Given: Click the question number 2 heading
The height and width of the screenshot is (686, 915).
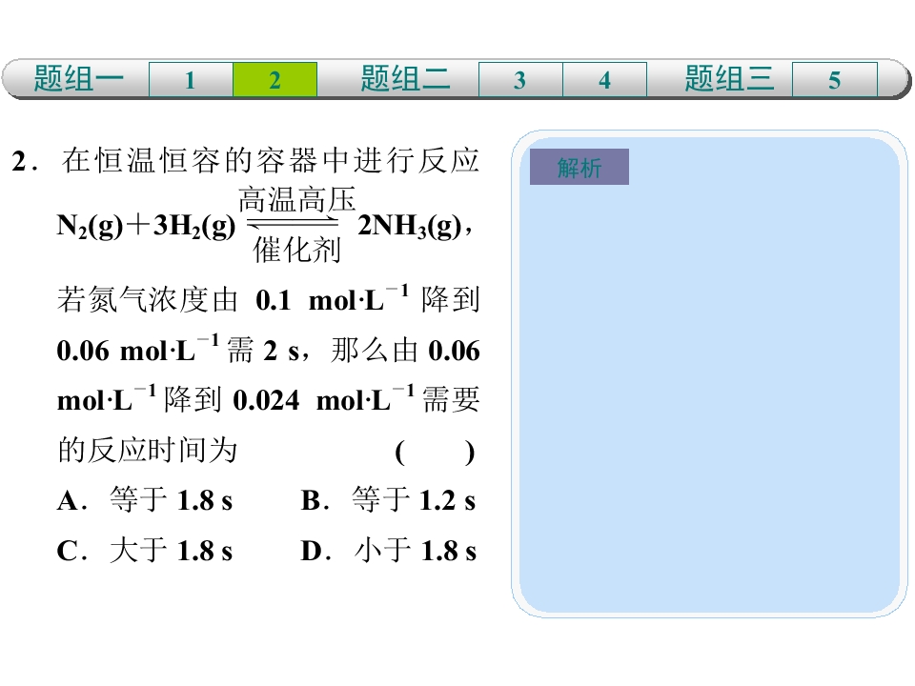Looking at the screenshot, I should [23, 161].
